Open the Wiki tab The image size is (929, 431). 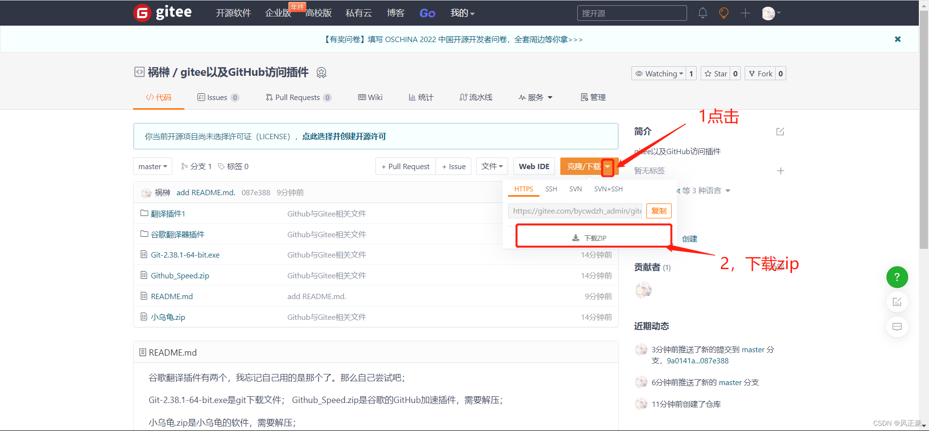pos(370,98)
